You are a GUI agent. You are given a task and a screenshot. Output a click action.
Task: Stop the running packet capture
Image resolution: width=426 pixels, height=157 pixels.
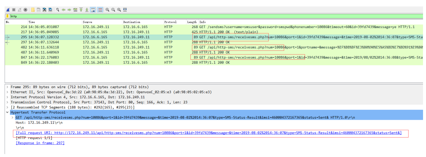[14, 10]
